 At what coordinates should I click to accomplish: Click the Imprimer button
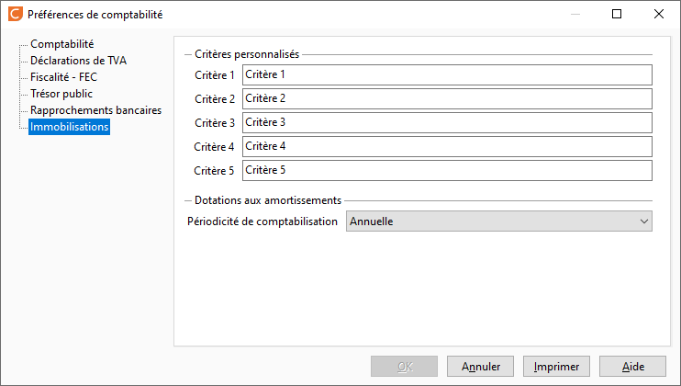click(x=556, y=367)
